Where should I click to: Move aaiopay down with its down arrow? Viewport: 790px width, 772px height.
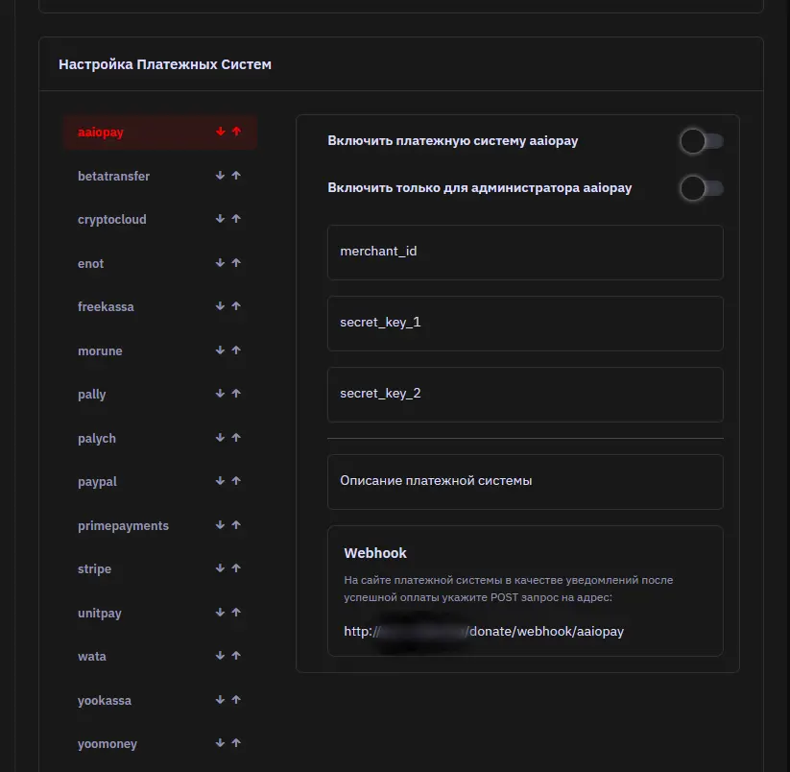click(220, 132)
